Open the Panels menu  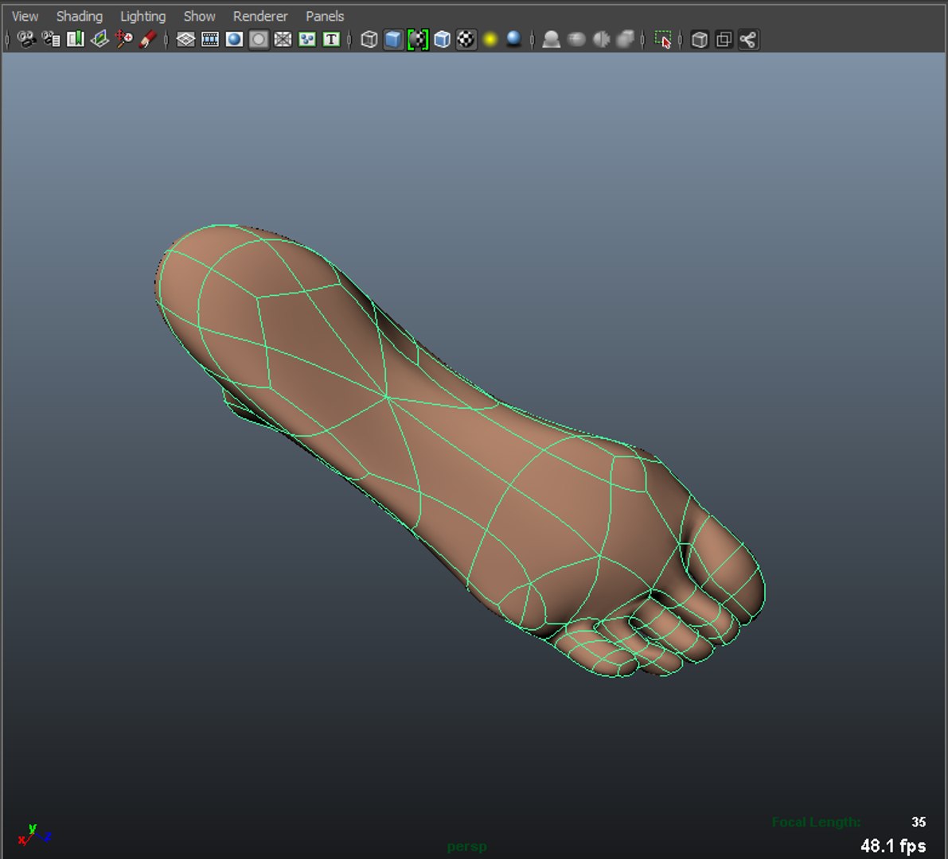tap(325, 17)
